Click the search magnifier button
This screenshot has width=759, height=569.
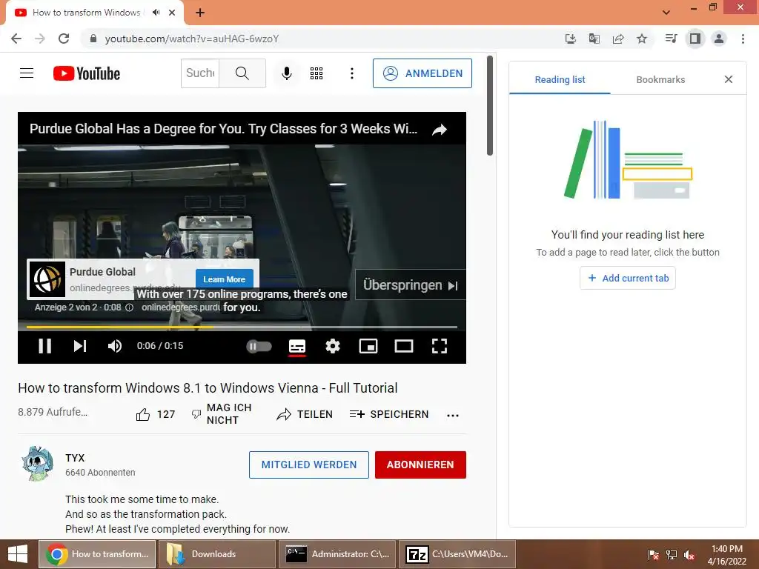pos(242,73)
